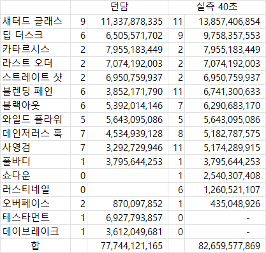Viewport: 266px width, 253px height.
Task: Click the cell 3,292,729,946
Action: coord(128,147)
